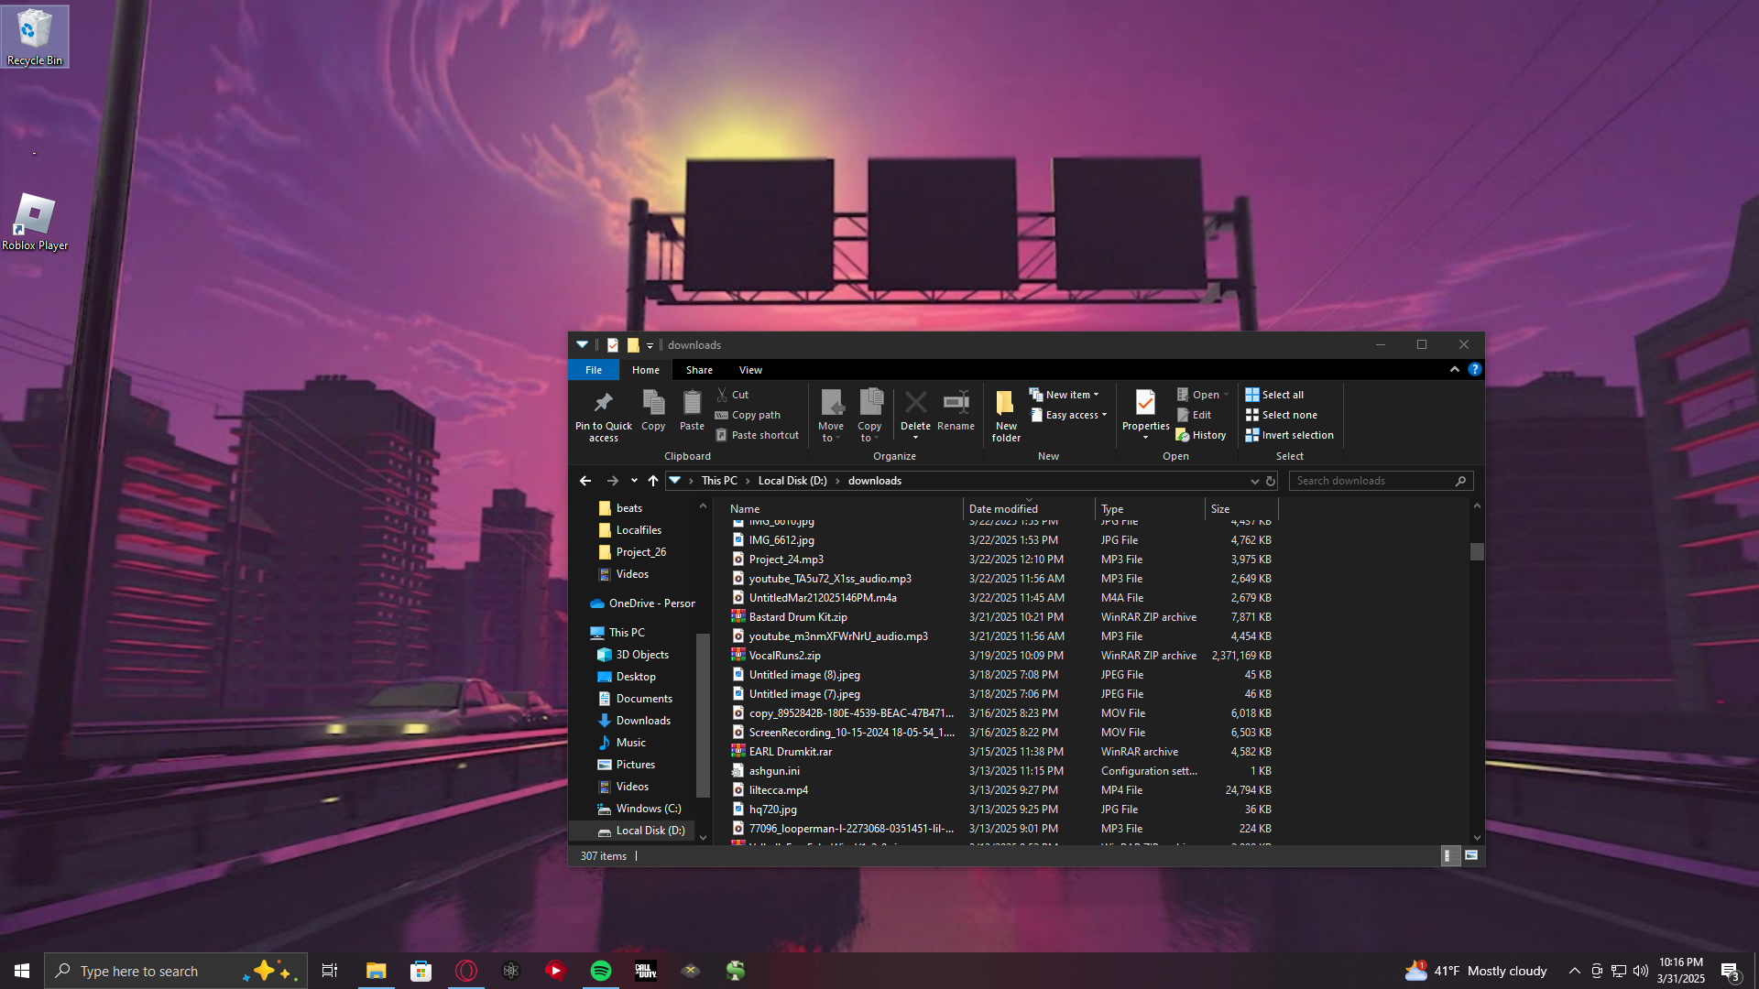
Task: Collapse the ribbon with the chevron
Action: tap(1454, 370)
